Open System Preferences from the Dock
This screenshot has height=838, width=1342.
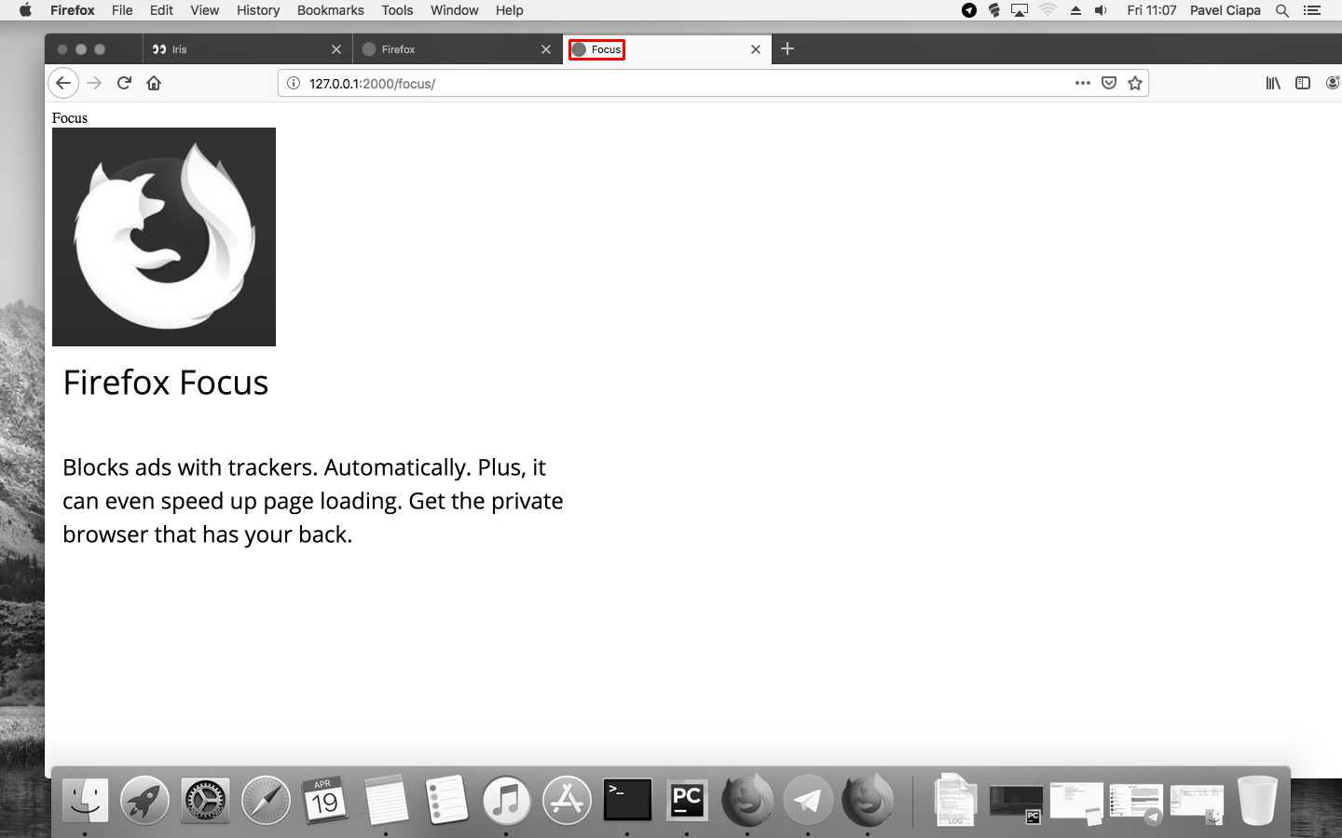pos(205,800)
